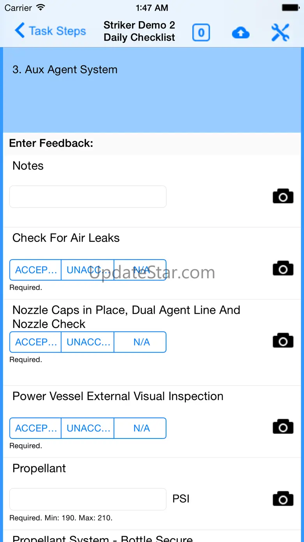Screen dimensions: 304x542
Task: Tap camera icon in the Propellant row
Action: (x=283, y=499)
